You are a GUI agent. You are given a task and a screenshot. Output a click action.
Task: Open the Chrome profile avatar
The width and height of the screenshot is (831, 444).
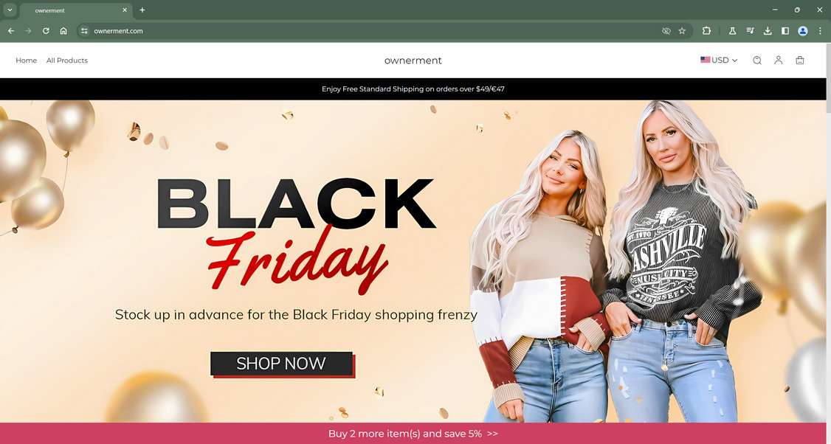coord(803,31)
